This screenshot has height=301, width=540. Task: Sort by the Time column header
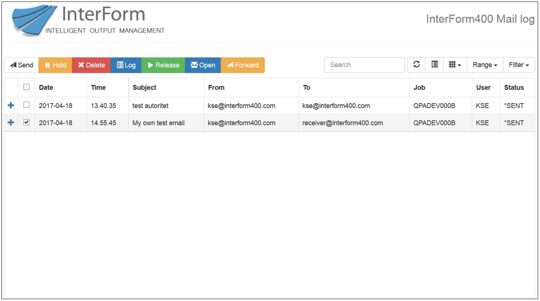tap(107, 87)
